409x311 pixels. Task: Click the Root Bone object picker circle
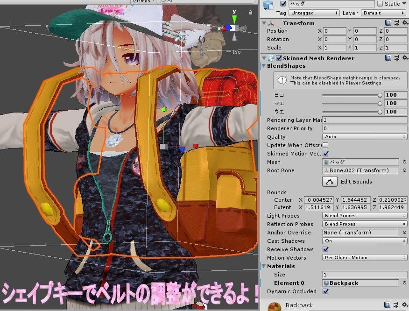[x=404, y=170]
